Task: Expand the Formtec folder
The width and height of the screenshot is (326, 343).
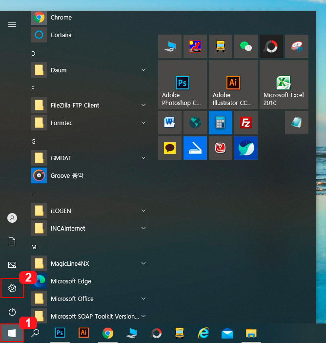Action: [x=88, y=123]
